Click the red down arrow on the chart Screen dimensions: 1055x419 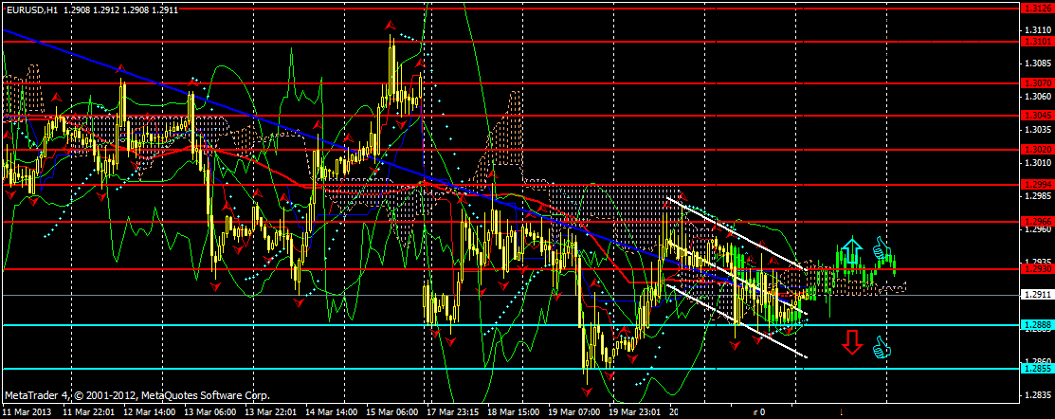click(852, 341)
